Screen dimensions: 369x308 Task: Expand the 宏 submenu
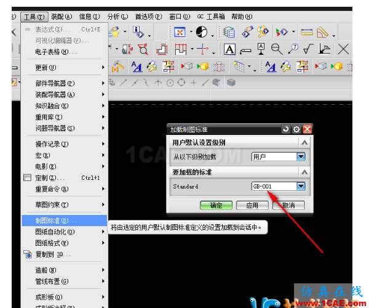[64, 155]
